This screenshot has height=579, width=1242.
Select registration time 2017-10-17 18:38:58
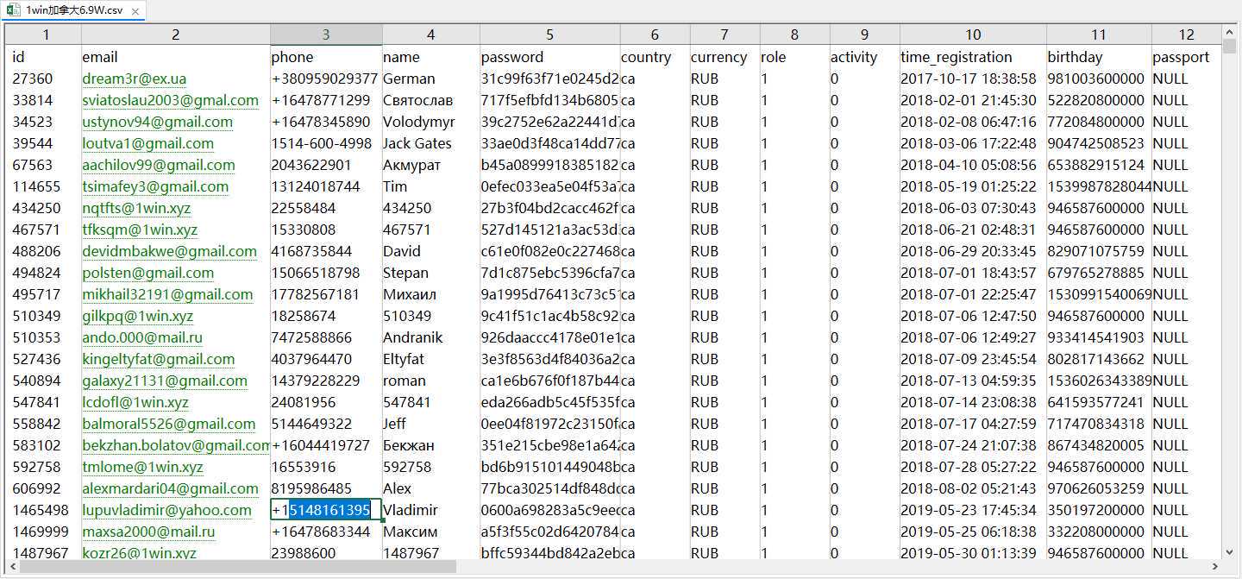pos(973,79)
